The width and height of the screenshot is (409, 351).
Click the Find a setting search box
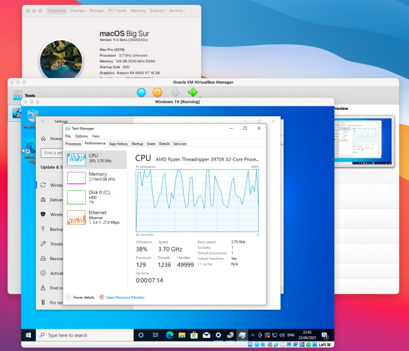click(52, 152)
